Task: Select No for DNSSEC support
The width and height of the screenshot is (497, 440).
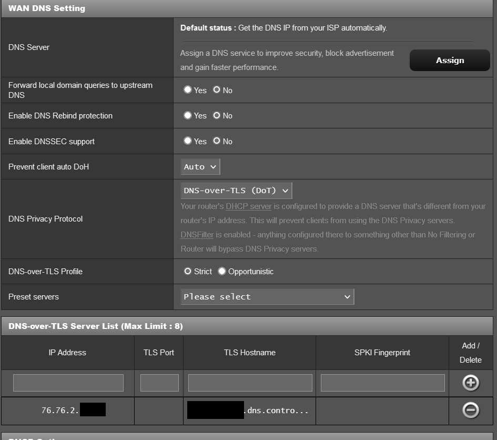Action: coord(216,141)
